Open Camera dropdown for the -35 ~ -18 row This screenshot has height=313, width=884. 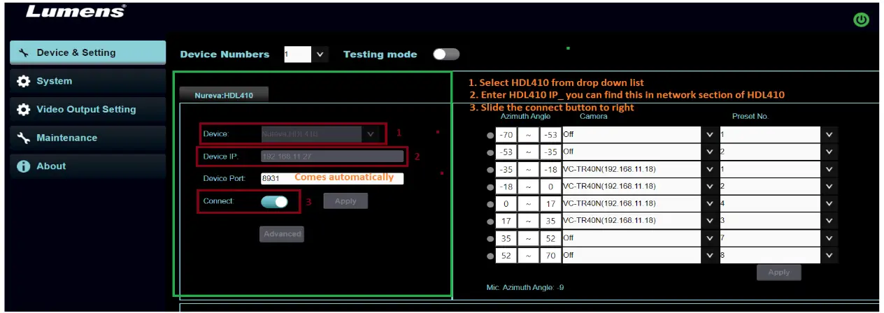tap(710, 169)
